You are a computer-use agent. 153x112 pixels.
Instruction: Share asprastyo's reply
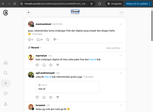(x=58, y=65)
